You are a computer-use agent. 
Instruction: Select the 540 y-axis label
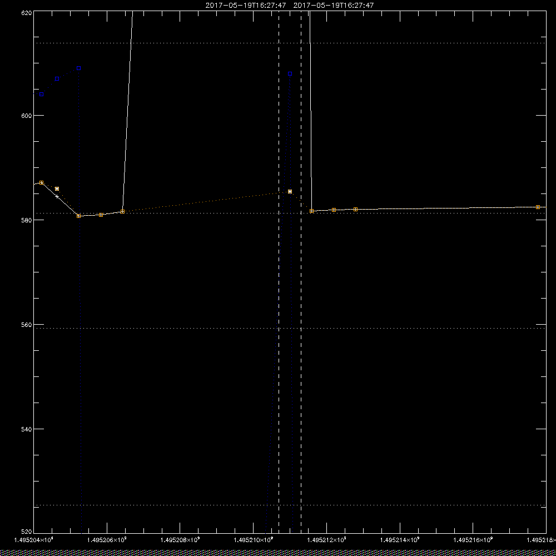pyautogui.click(x=27, y=429)
